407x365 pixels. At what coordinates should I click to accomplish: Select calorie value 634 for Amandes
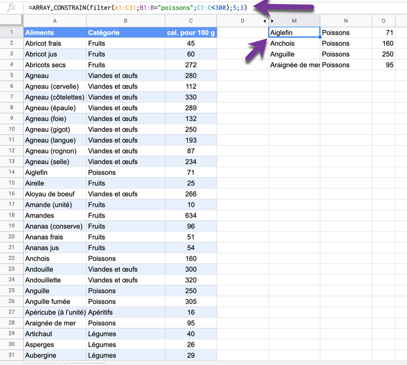coord(191,216)
